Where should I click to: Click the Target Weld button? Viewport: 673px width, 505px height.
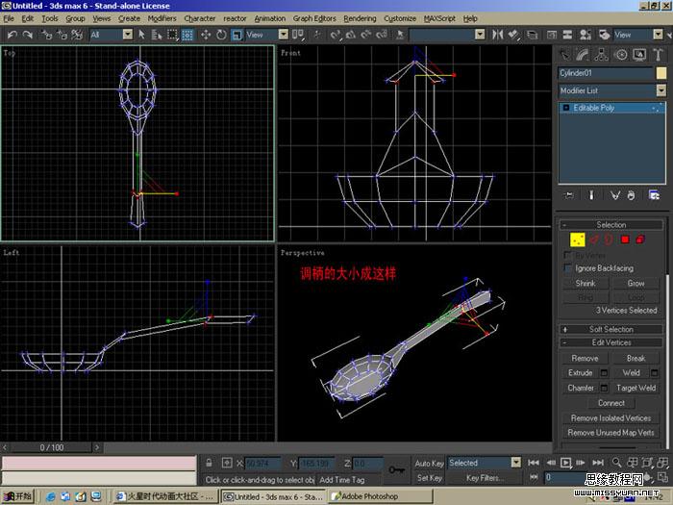click(636, 388)
